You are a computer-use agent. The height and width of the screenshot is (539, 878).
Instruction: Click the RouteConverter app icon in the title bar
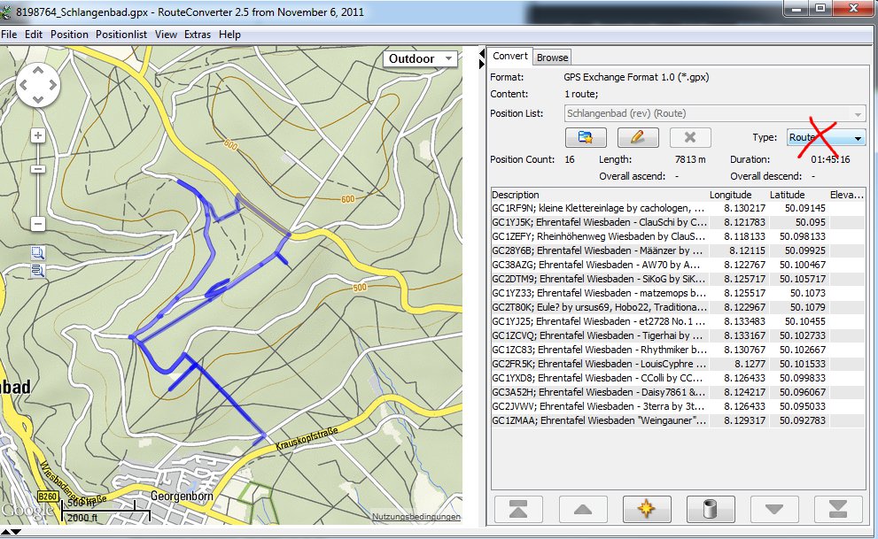tap(5, 12)
